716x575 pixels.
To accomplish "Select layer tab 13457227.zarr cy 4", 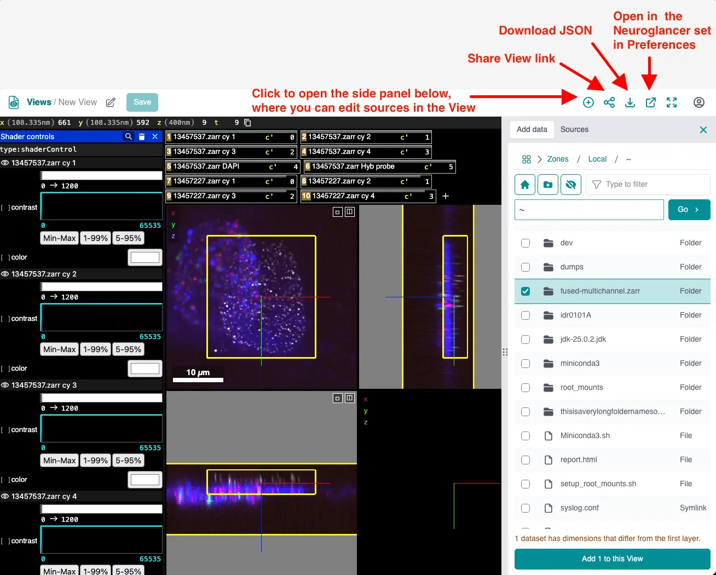I will pos(368,196).
